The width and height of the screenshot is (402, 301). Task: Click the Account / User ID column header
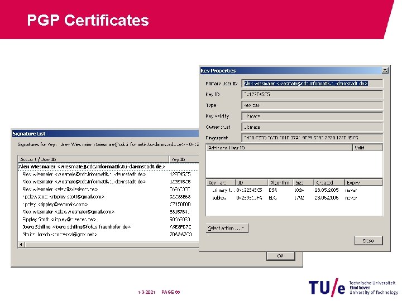coord(93,159)
